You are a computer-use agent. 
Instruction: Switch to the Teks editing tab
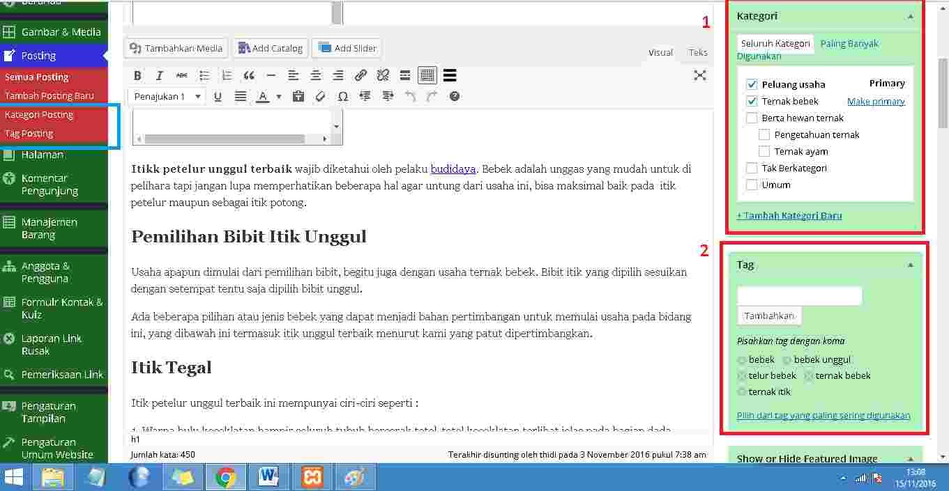[x=697, y=52]
